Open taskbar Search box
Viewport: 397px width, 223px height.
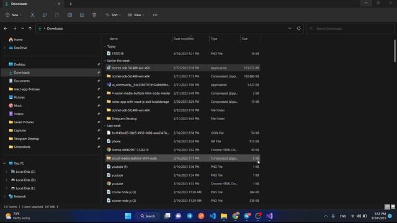point(148,216)
